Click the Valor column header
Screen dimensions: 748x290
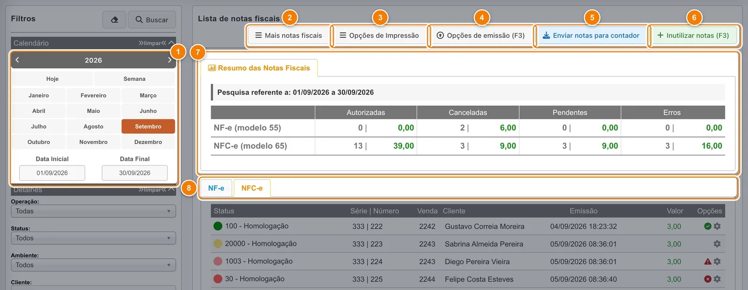click(x=675, y=211)
